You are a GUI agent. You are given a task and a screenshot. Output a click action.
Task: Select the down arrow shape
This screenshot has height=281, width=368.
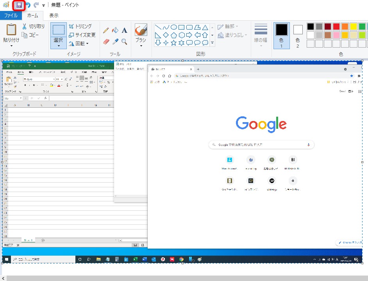pyautogui.click(x=158, y=43)
